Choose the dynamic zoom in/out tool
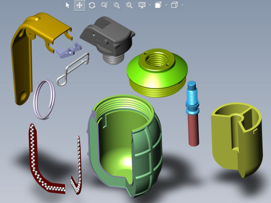Image resolution: width=271 pixels, height=203 pixels. click(104, 5)
